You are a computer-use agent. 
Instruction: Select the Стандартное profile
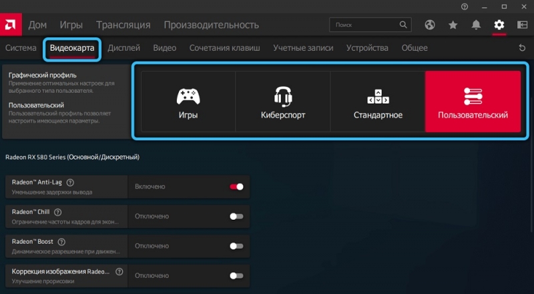(x=378, y=102)
